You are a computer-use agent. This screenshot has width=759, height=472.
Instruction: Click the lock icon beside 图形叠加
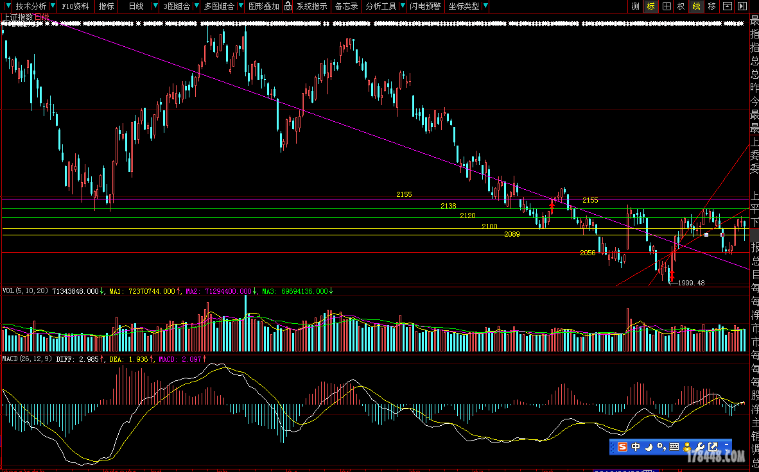[288, 6]
